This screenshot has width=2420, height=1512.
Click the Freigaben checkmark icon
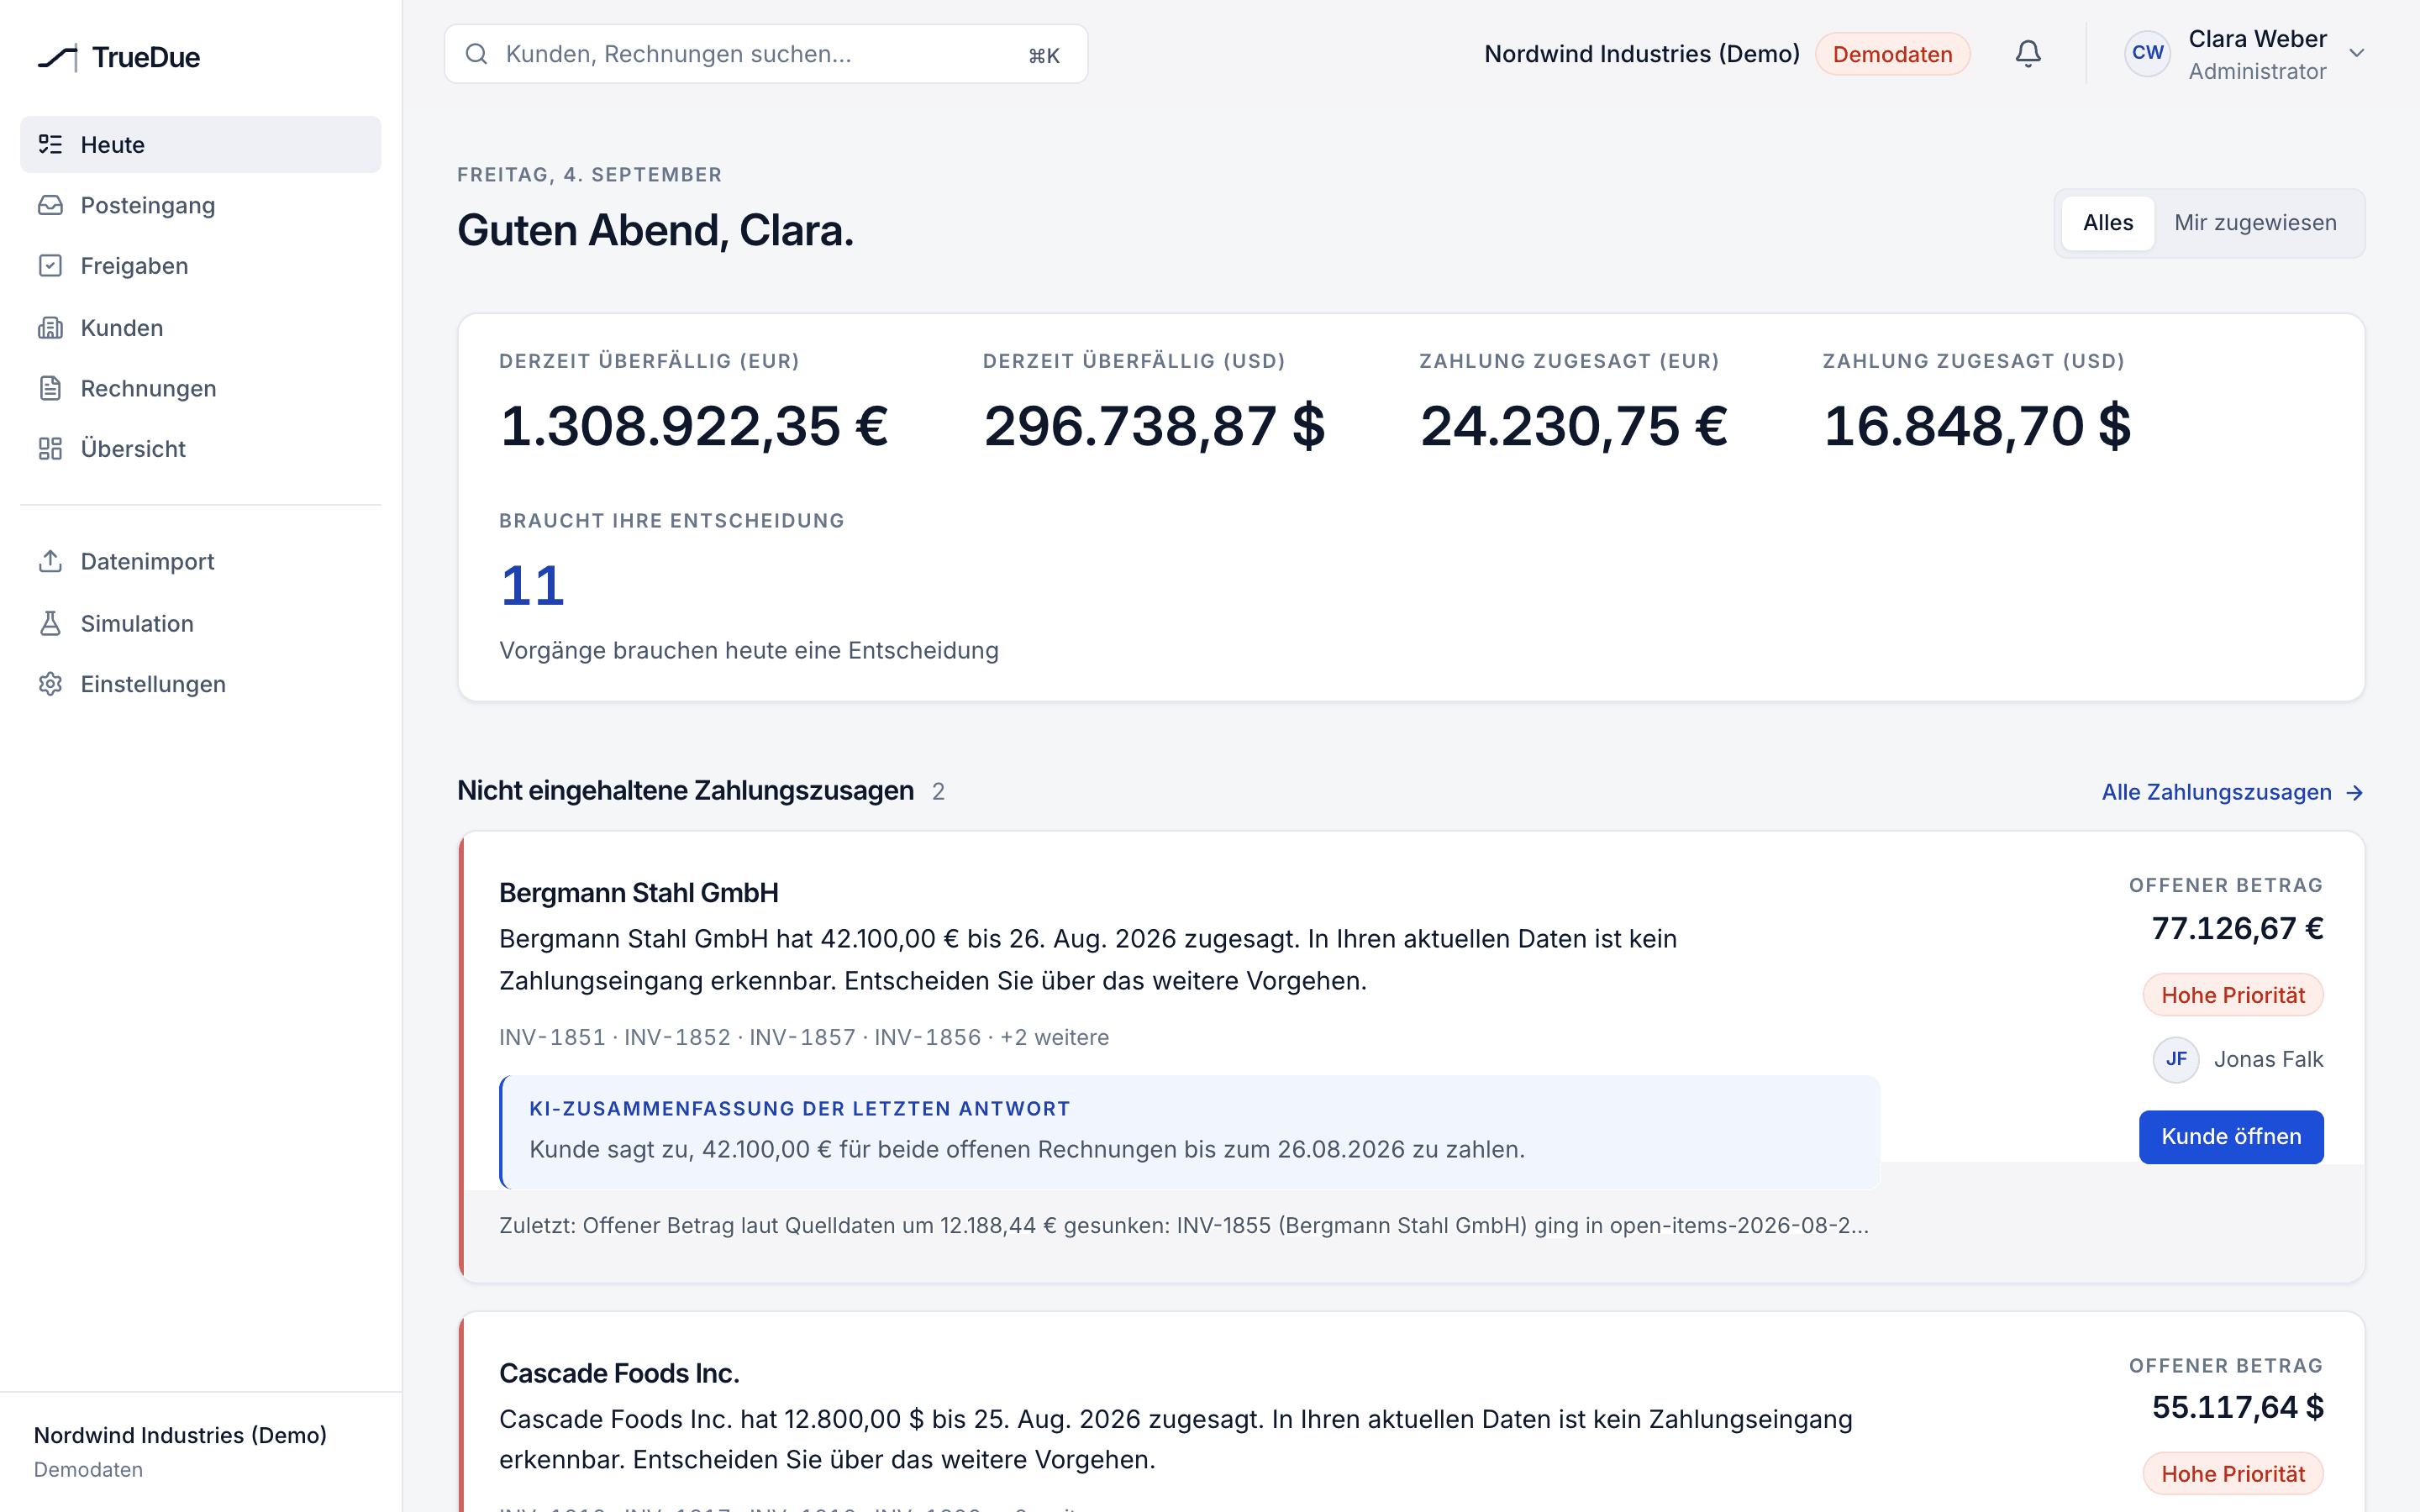(x=50, y=266)
